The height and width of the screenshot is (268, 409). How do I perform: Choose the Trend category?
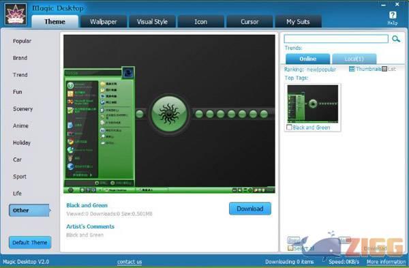pos(20,75)
